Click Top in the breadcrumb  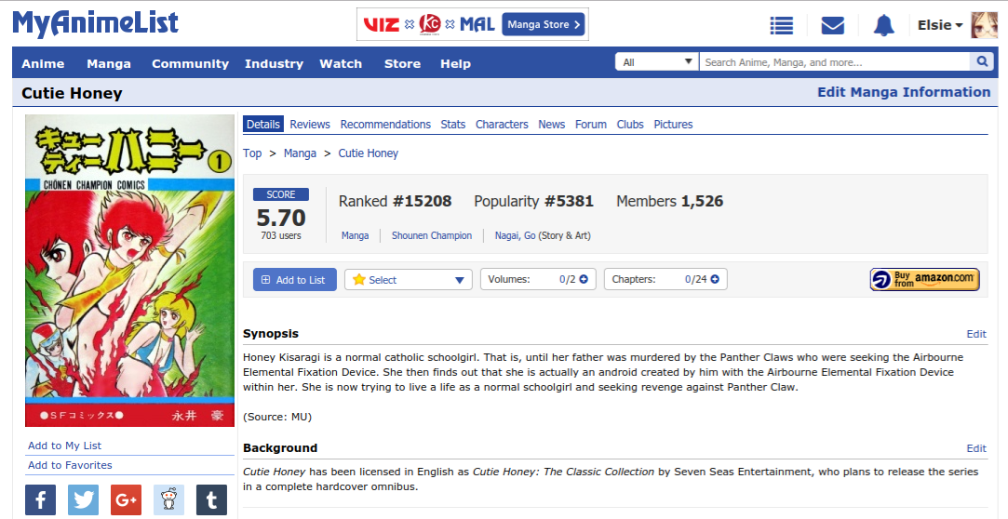point(252,153)
